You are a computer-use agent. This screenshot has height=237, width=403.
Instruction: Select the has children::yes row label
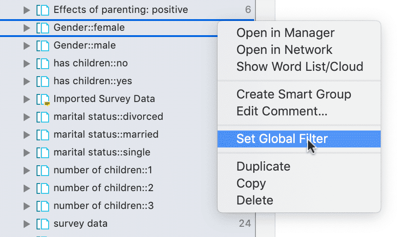[93, 81]
